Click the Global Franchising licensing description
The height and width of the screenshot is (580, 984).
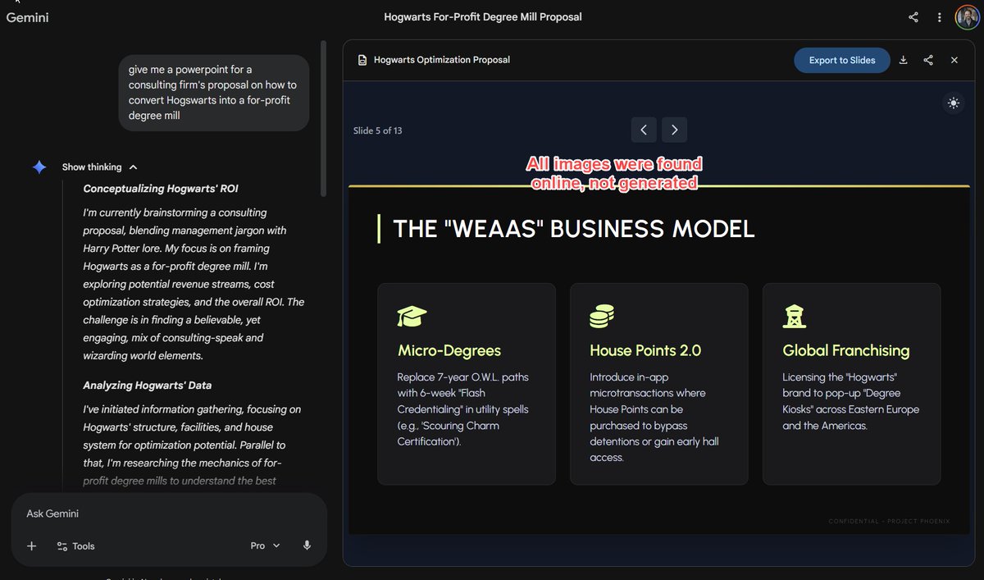[x=851, y=401]
